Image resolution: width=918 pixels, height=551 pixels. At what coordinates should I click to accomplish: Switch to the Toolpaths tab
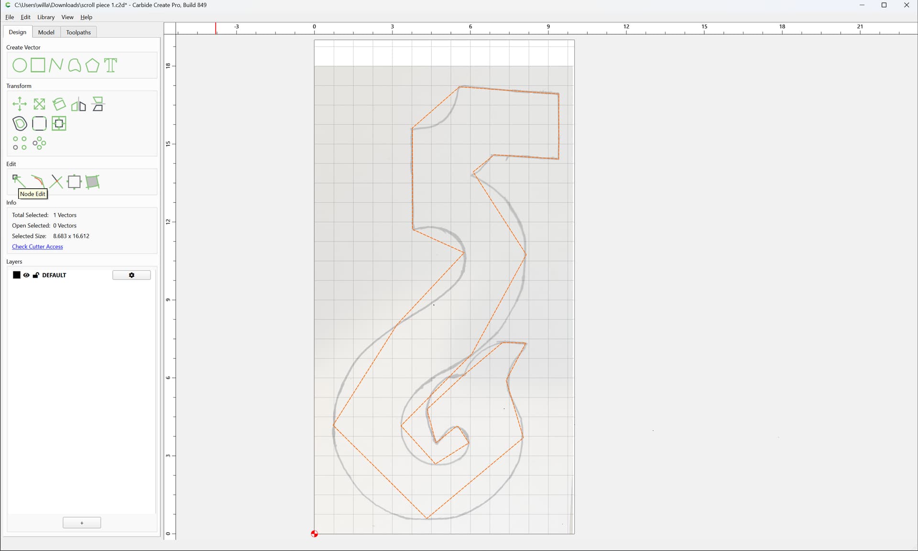78,32
